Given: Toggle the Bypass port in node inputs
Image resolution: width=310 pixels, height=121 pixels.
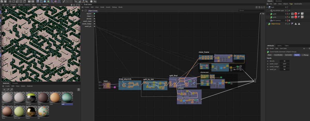Looking at the screenshot, I should pyautogui.click(x=95, y=13).
